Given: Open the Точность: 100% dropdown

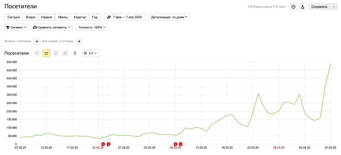Looking at the screenshot, I should click(92, 27).
